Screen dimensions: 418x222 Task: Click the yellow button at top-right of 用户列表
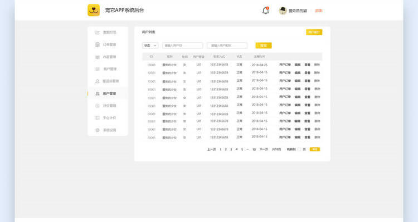click(x=314, y=32)
